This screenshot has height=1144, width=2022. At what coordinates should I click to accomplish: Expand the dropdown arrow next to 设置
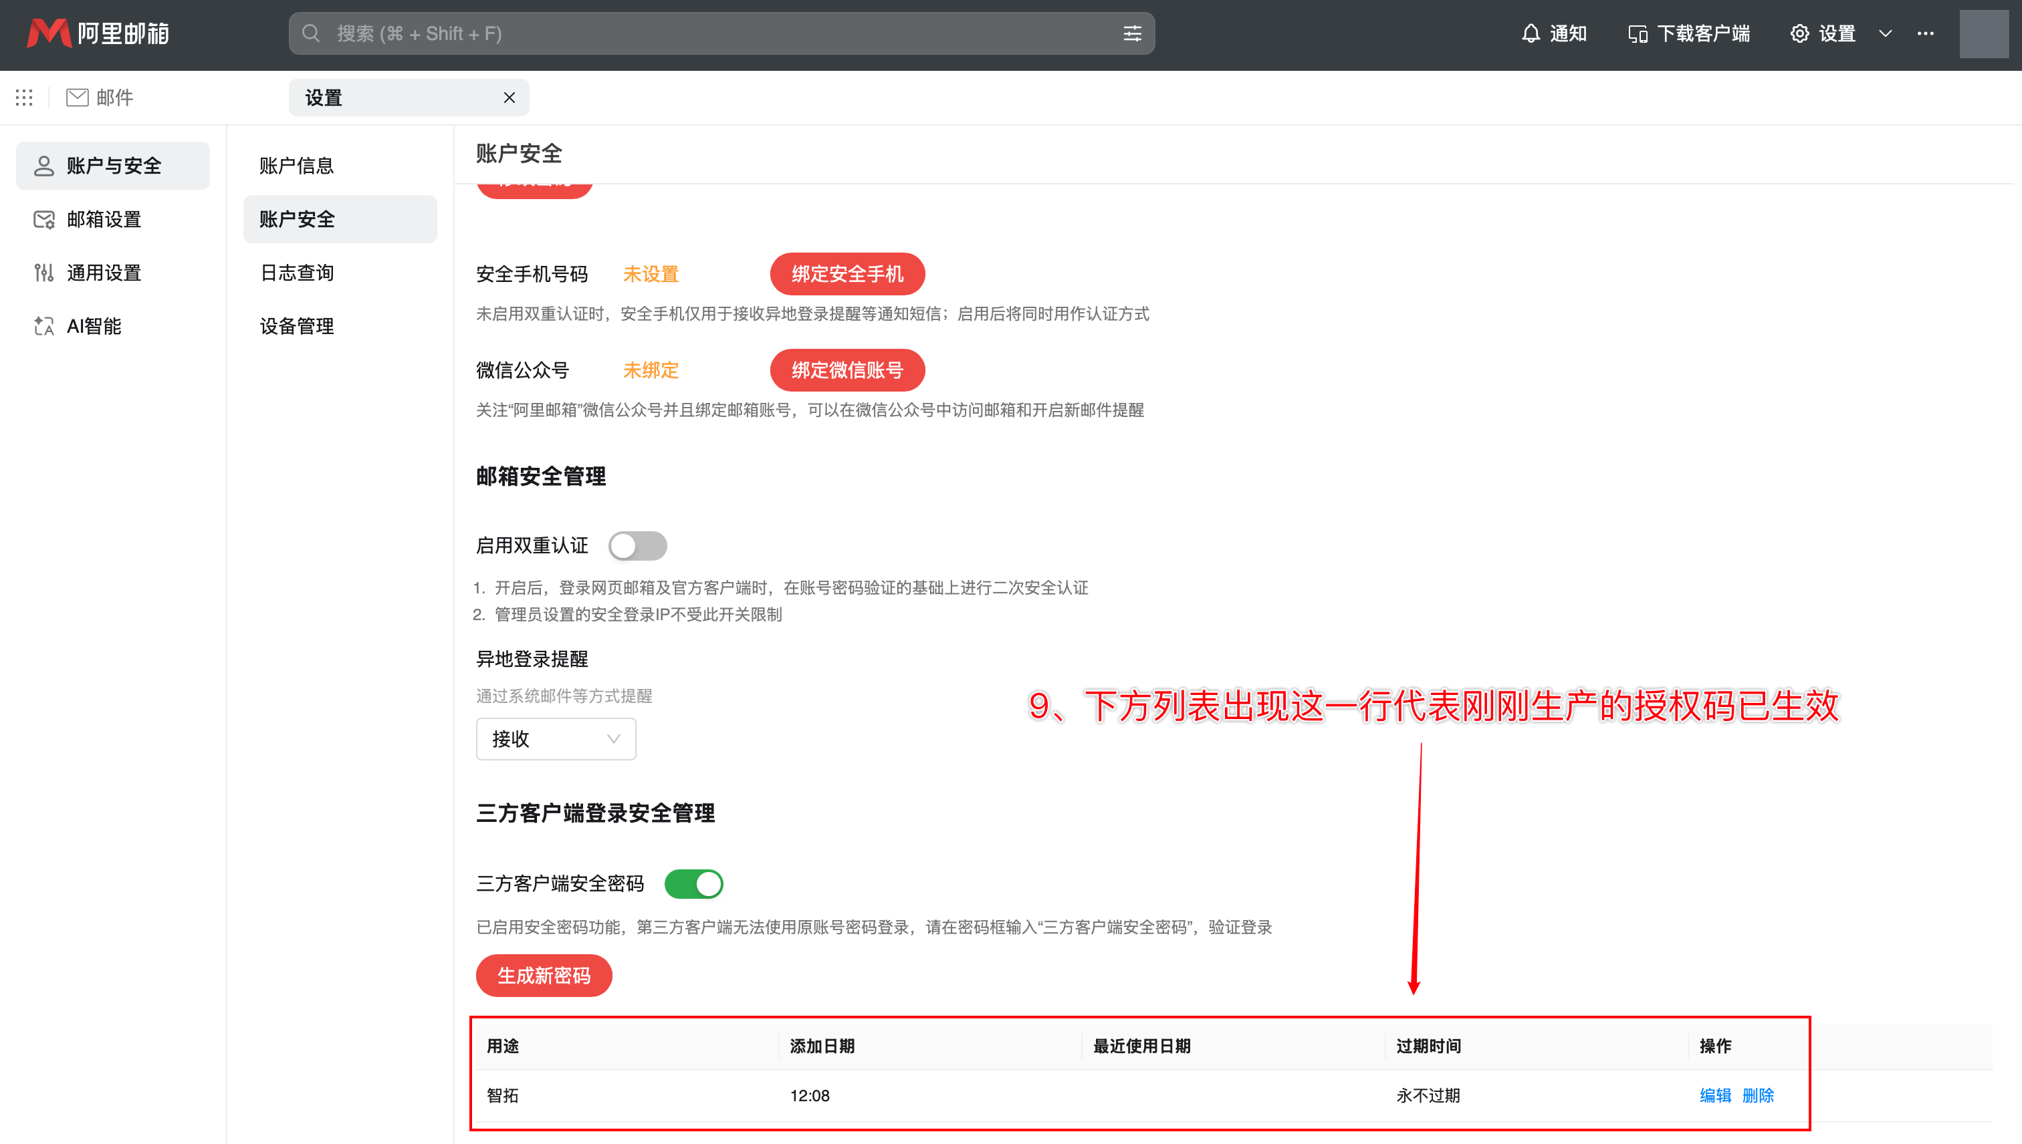[1885, 33]
